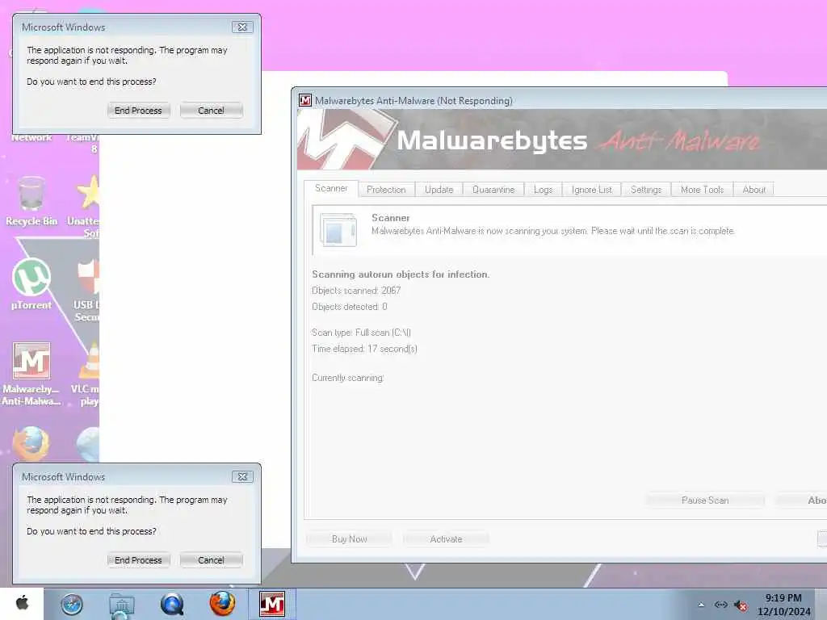The height and width of the screenshot is (620, 827).
Task: Open network icon in system tray
Action: click(x=720, y=605)
